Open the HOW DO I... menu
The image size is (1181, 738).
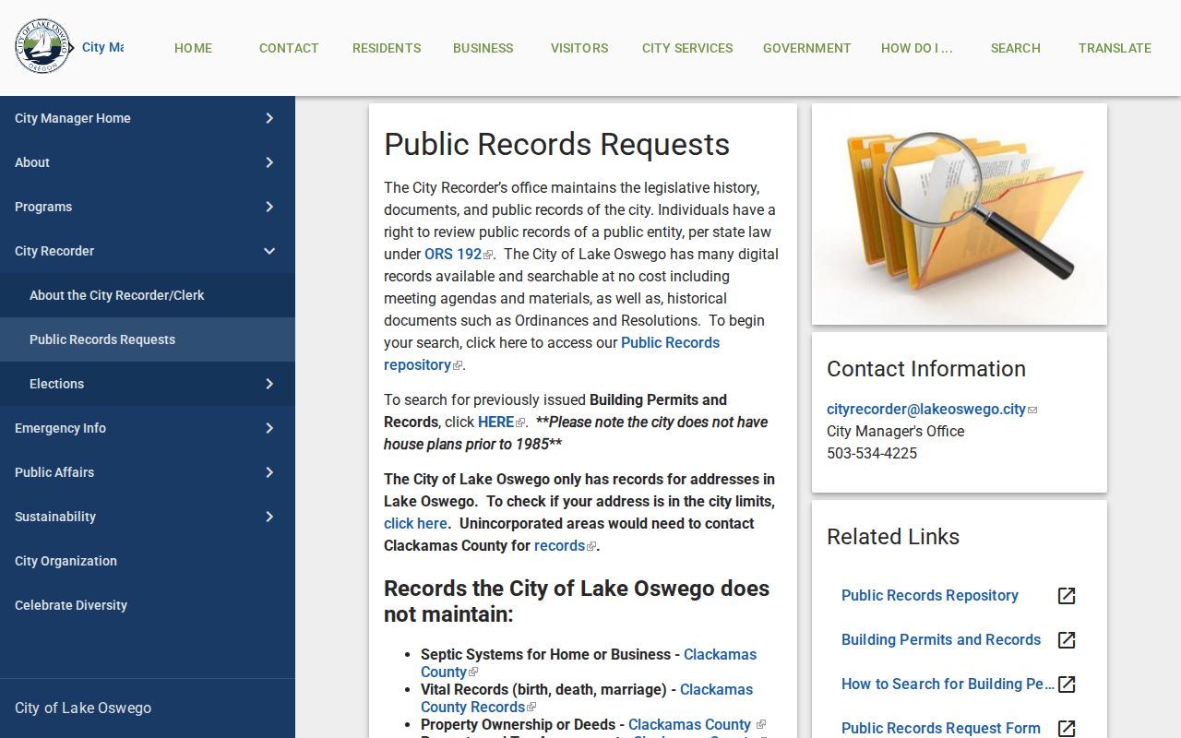pyautogui.click(x=917, y=48)
